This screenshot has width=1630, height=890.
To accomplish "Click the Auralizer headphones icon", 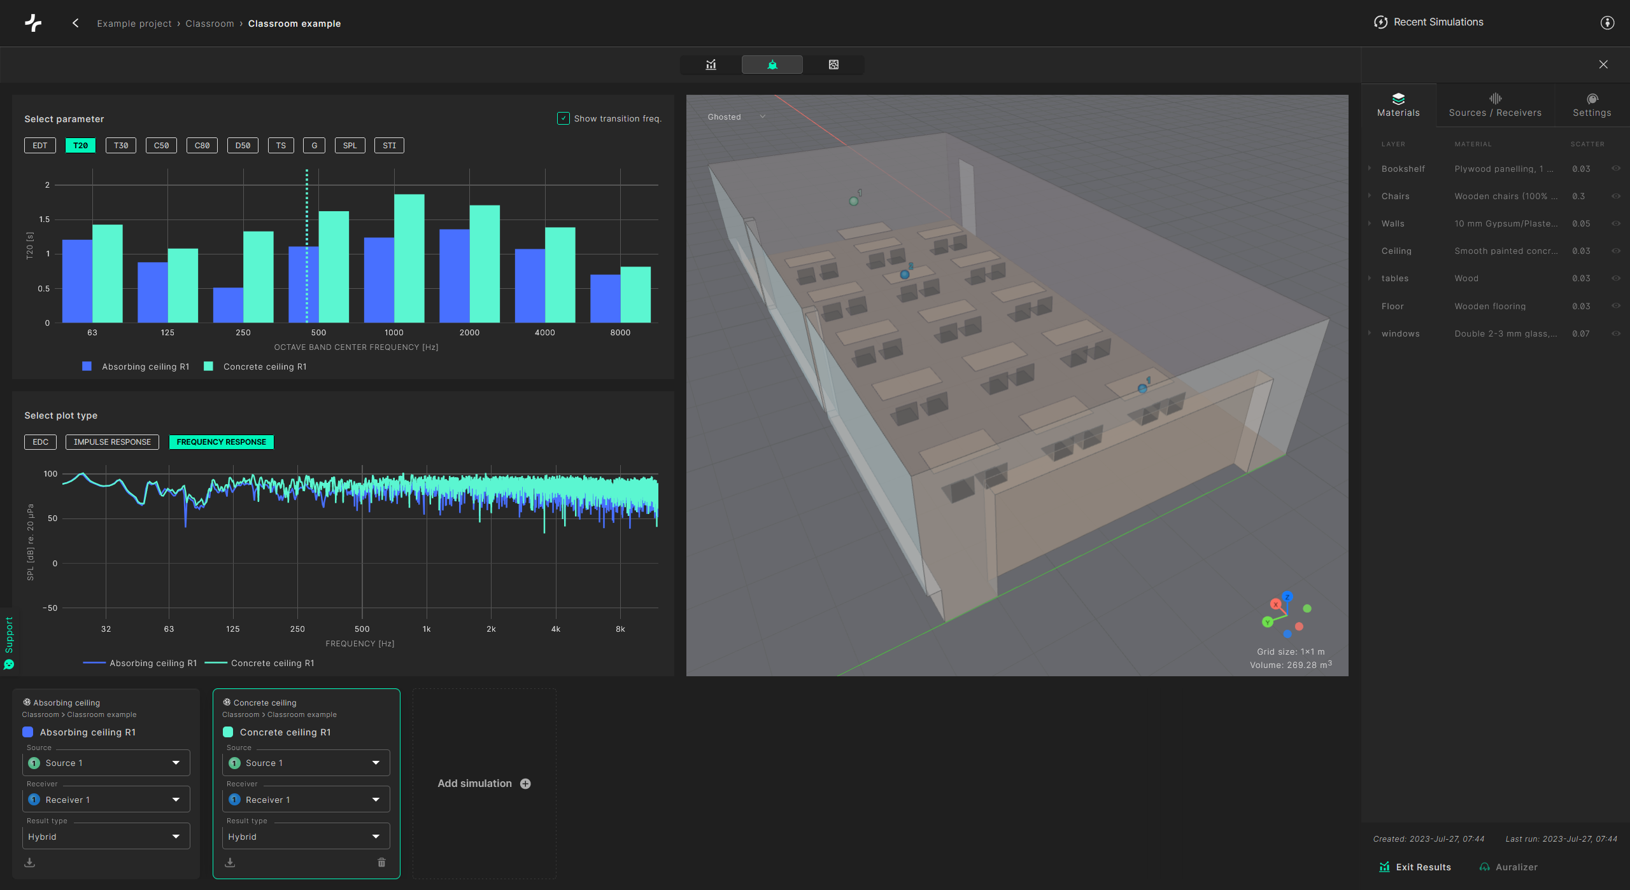I will pyautogui.click(x=1485, y=867).
